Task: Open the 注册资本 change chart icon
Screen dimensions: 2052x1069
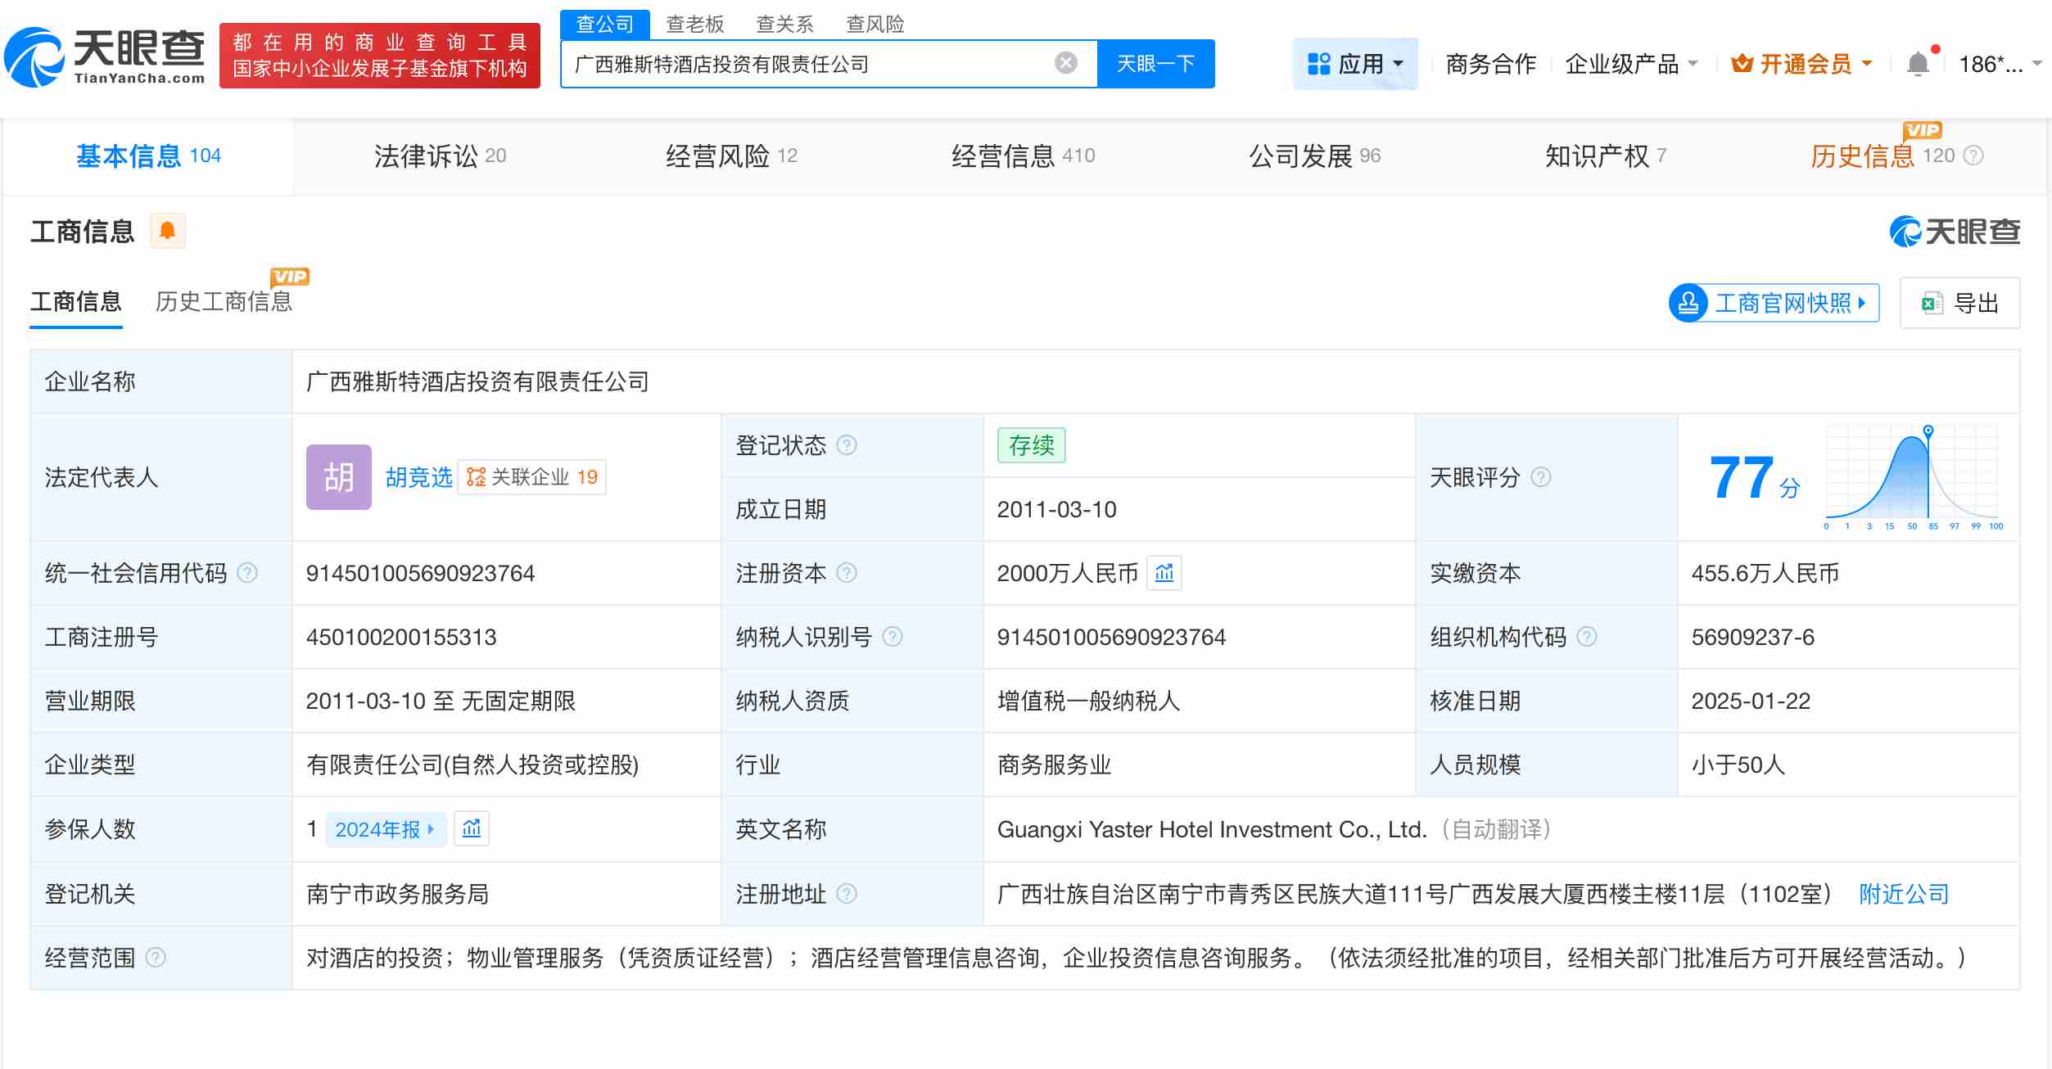Action: click(x=1164, y=573)
